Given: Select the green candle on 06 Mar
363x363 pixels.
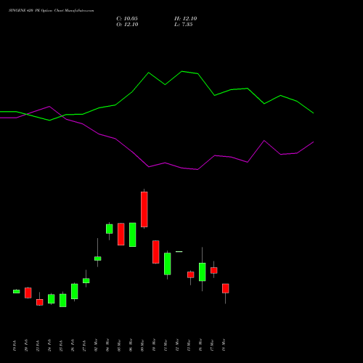Looking at the screenshot, I should [133, 234].
